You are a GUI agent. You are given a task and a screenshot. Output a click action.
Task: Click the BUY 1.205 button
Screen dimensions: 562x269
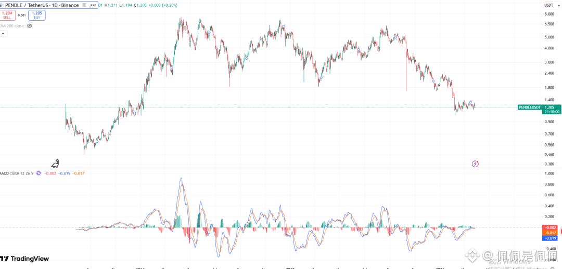pos(37,15)
